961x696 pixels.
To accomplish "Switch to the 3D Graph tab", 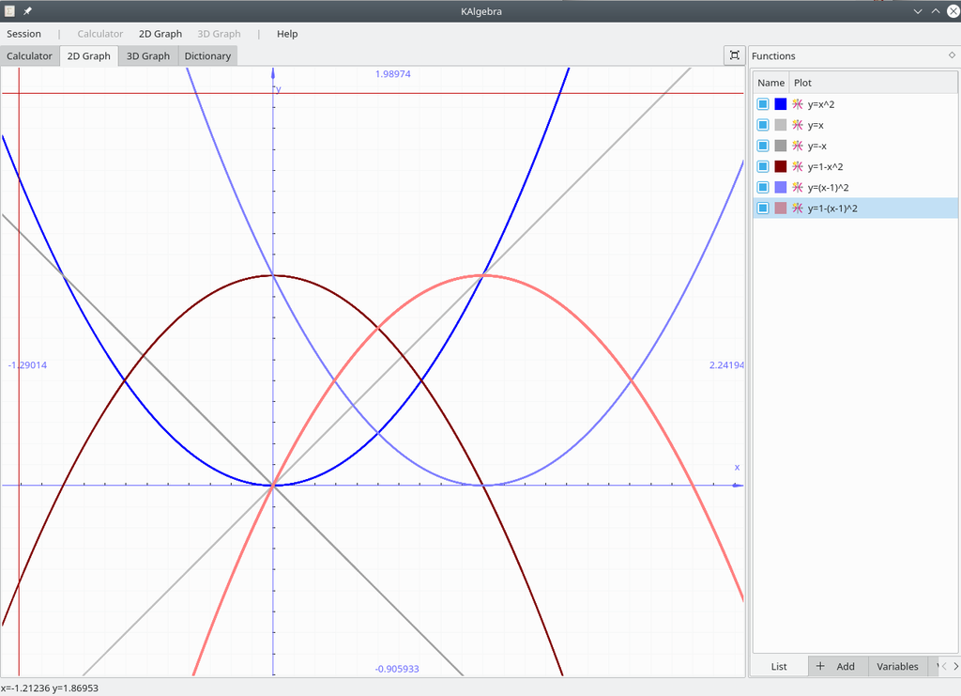I will 147,55.
